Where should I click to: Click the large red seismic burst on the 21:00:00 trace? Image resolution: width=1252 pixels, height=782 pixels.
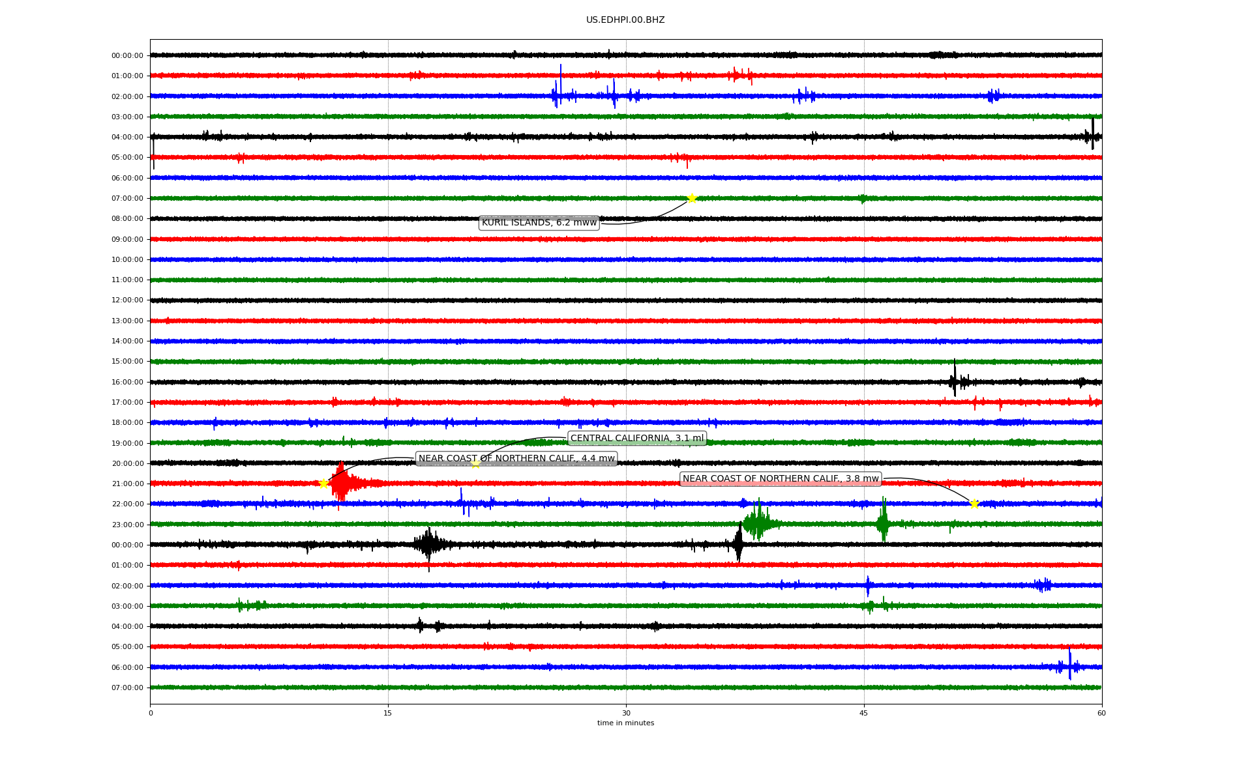(340, 484)
